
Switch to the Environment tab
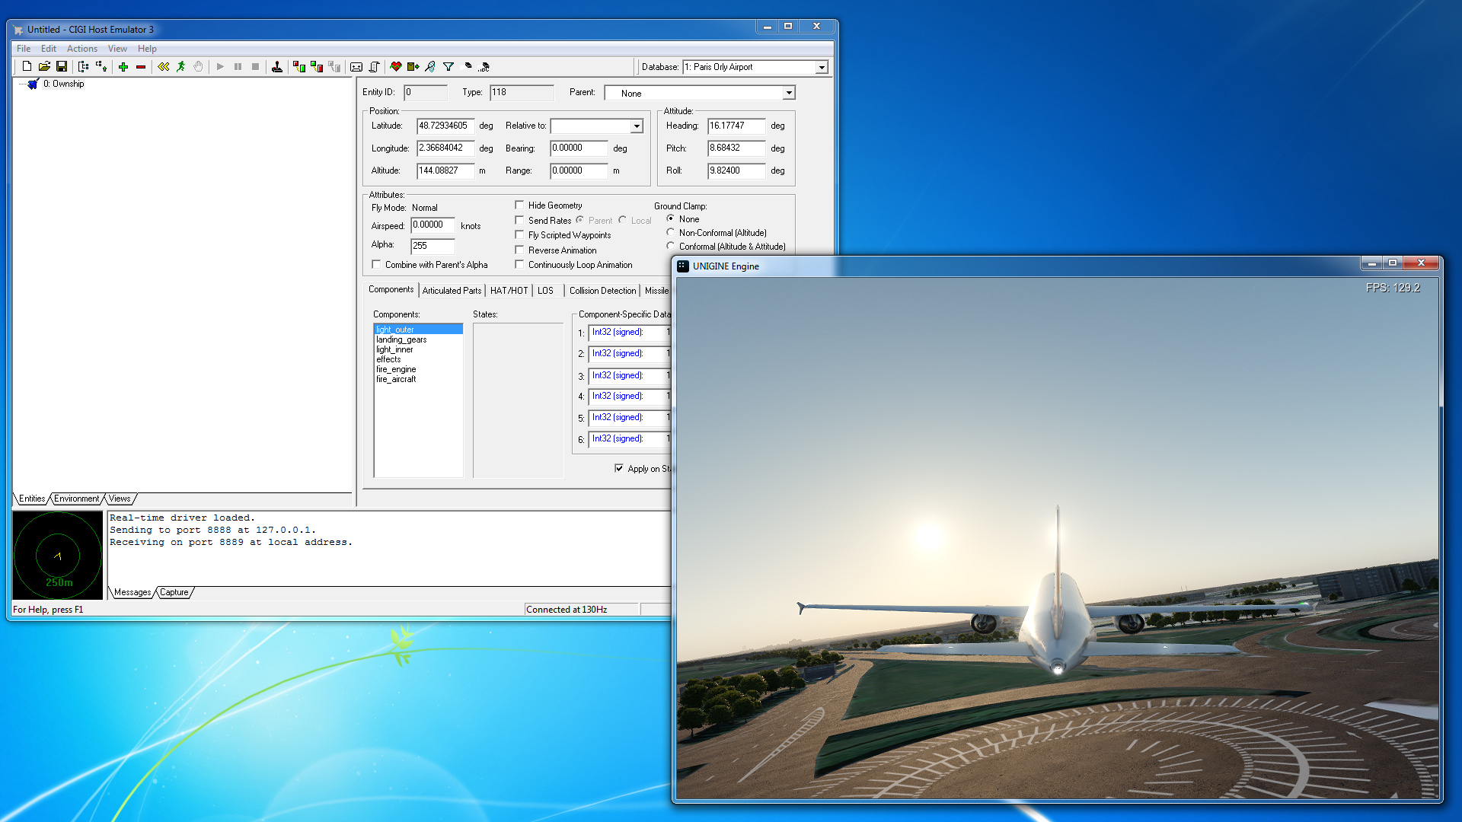point(76,499)
